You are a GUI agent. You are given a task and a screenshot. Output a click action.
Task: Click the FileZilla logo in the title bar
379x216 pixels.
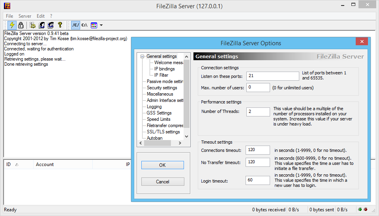click(7, 6)
